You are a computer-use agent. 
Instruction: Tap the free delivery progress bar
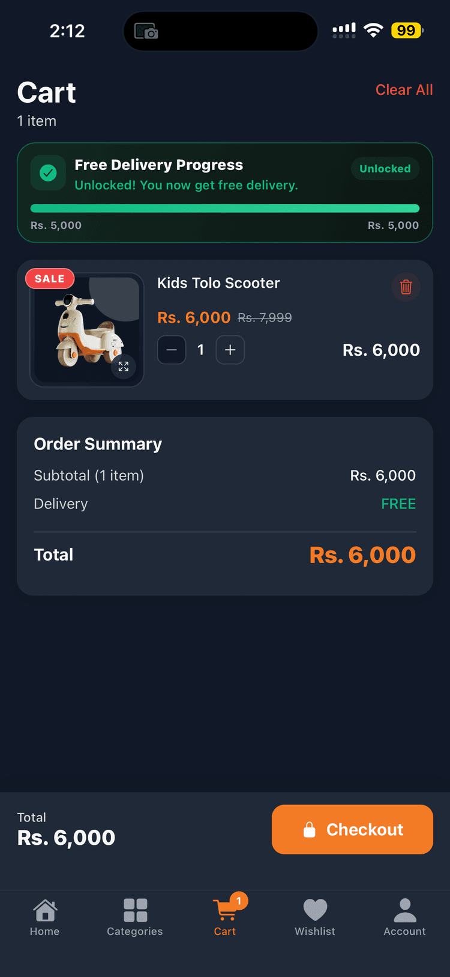[225, 208]
